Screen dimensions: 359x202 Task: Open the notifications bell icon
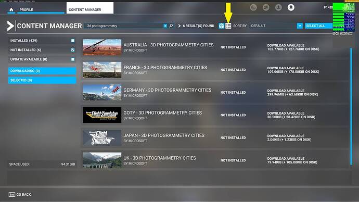[291, 8]
